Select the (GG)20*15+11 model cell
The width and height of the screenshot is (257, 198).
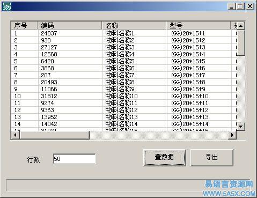point(199,103)
